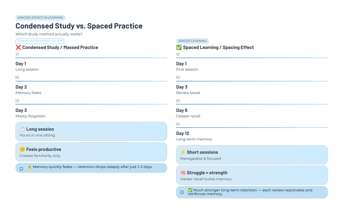The width and height of the screenshot is (343, 215).
Task: Click the Day 6 Deeper recall step
Action: (x=188, y=113)
